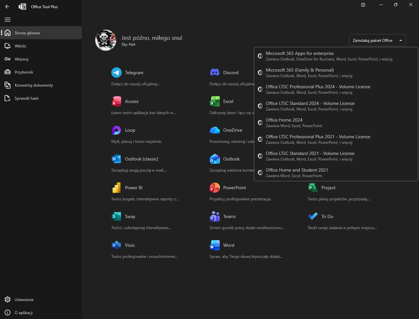Choose Office LTSC Standard 2024
The height and width of the screenshot is (319, 419).
point(336,106)
